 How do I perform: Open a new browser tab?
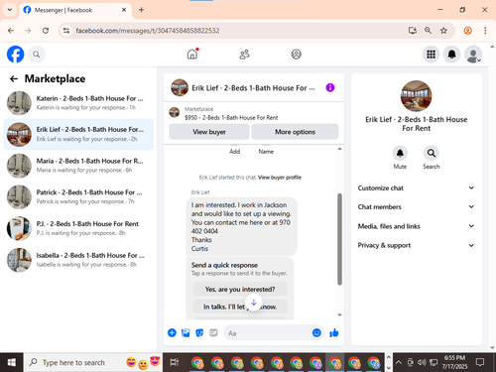[141, 10]
